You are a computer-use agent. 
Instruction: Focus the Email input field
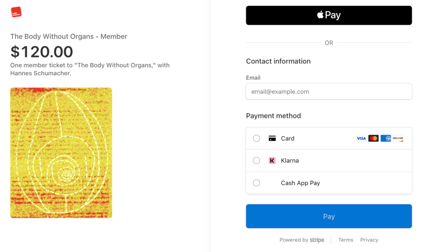pyautogui.click(x=329, y=92)
